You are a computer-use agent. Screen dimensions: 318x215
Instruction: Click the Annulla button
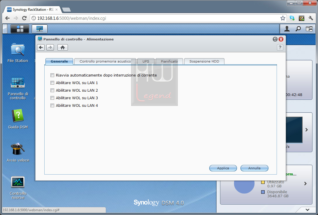point(254,168)
